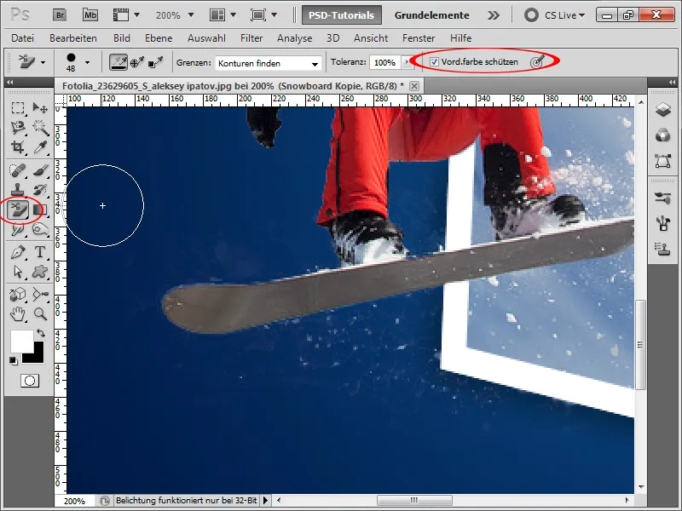
Task: Open the Ansicht menu
Action: [x=371, y=38]
